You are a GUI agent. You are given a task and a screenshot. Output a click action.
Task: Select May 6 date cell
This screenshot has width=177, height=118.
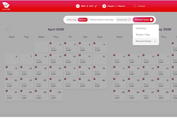point(149,59)
